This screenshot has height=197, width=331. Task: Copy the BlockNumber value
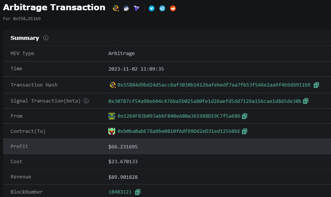pyautogui.click(x=138, y=192)
